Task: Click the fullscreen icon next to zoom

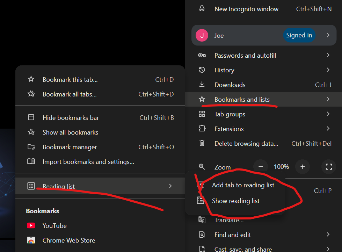Action: [x=328, y=167]
